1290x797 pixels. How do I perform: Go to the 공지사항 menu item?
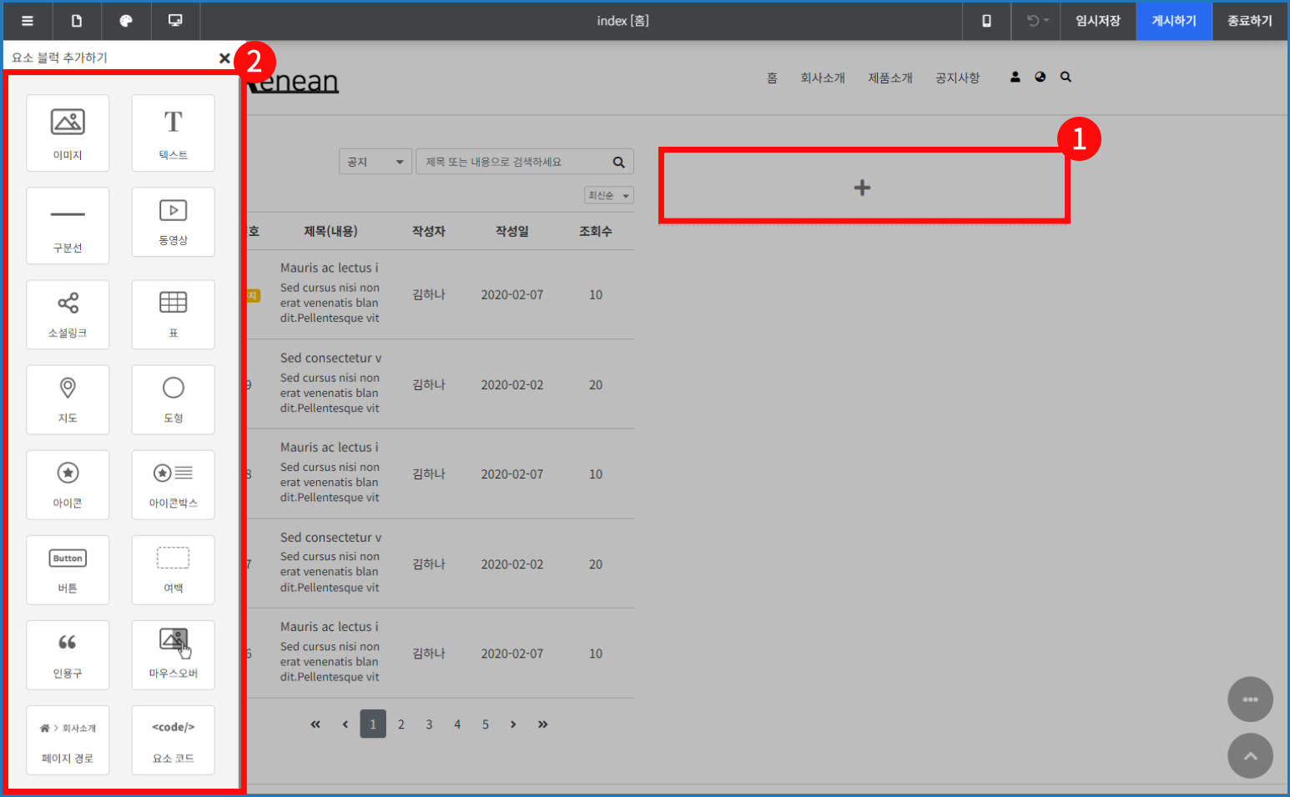[957, 78]
